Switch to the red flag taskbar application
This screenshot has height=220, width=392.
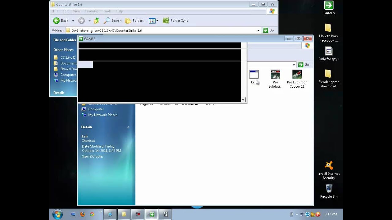(x=138, y=215)
